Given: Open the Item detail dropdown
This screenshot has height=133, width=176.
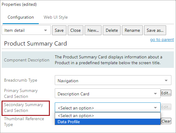Looking at the screenshot, I should point(26,30).
